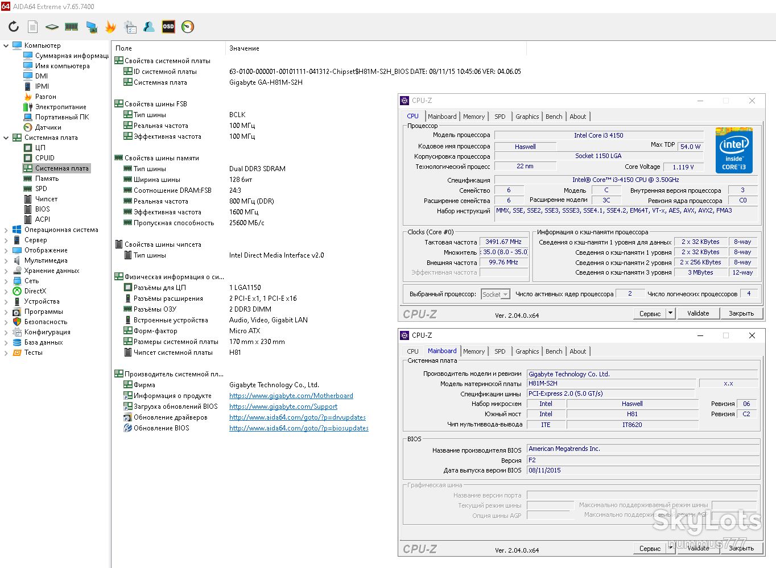Select the Датчики sensor icon
The width and height of the screenshot is (776, 568).
(x=28, y=127)
